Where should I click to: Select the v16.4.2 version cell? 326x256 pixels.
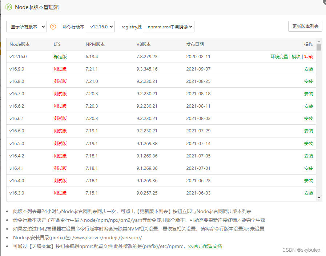[17, 156]
